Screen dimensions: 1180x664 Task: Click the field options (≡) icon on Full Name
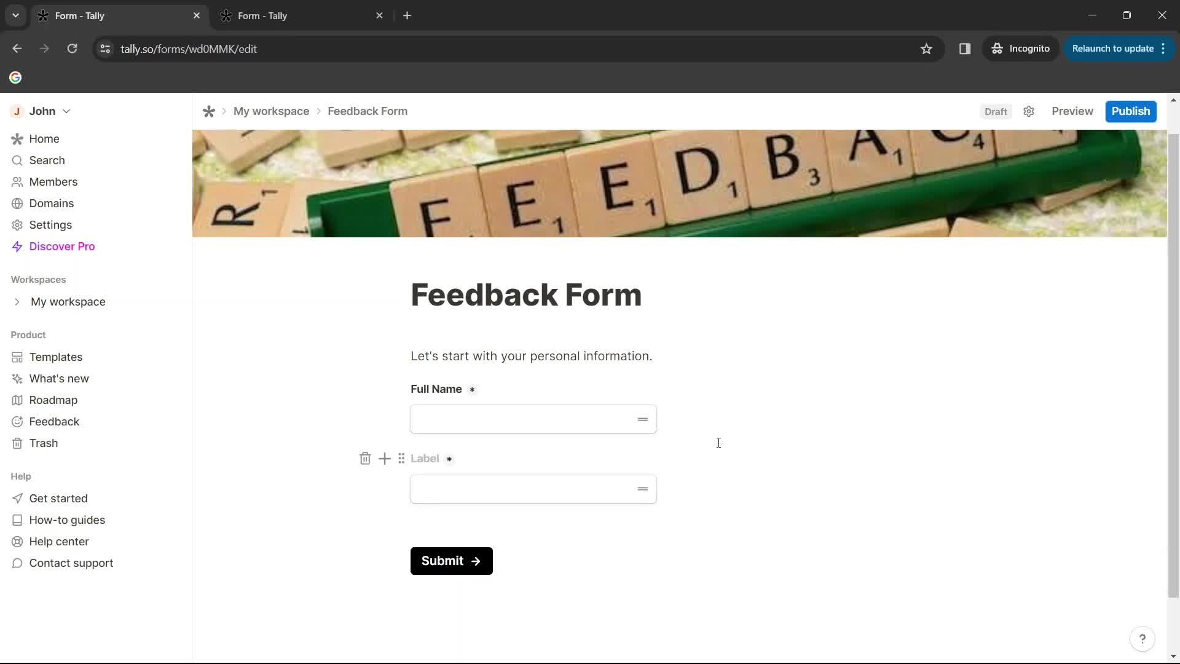point(643,418)
